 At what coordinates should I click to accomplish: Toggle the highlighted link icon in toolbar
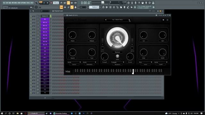pyautogui.click(x=72, y=7)
